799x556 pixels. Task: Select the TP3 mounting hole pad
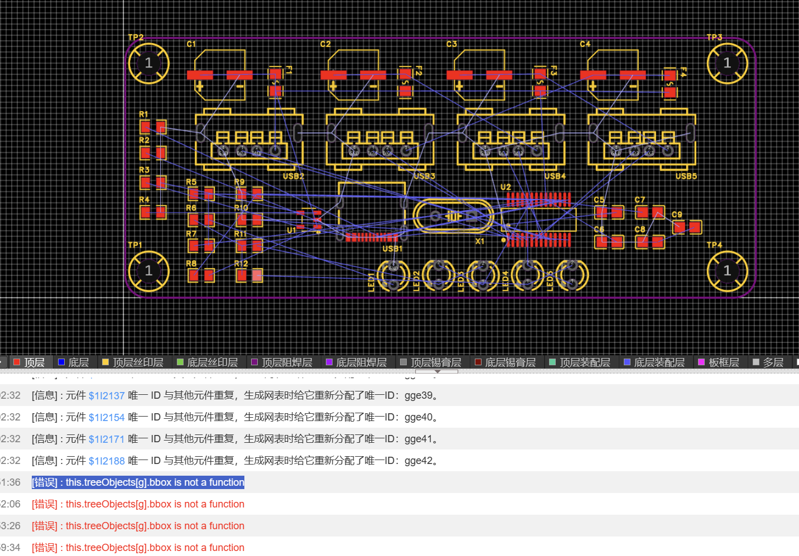coord(727,63)
